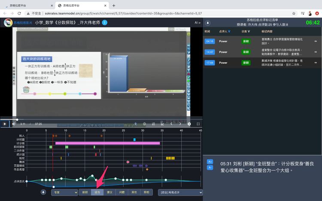Open the 所有点评 filter dropdown
322x201 pixels.
(180, 192)
